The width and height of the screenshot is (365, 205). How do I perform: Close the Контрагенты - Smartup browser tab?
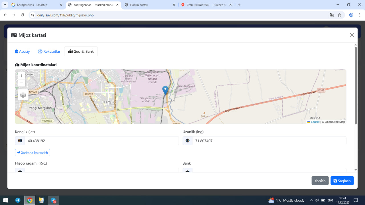(61, 5)
